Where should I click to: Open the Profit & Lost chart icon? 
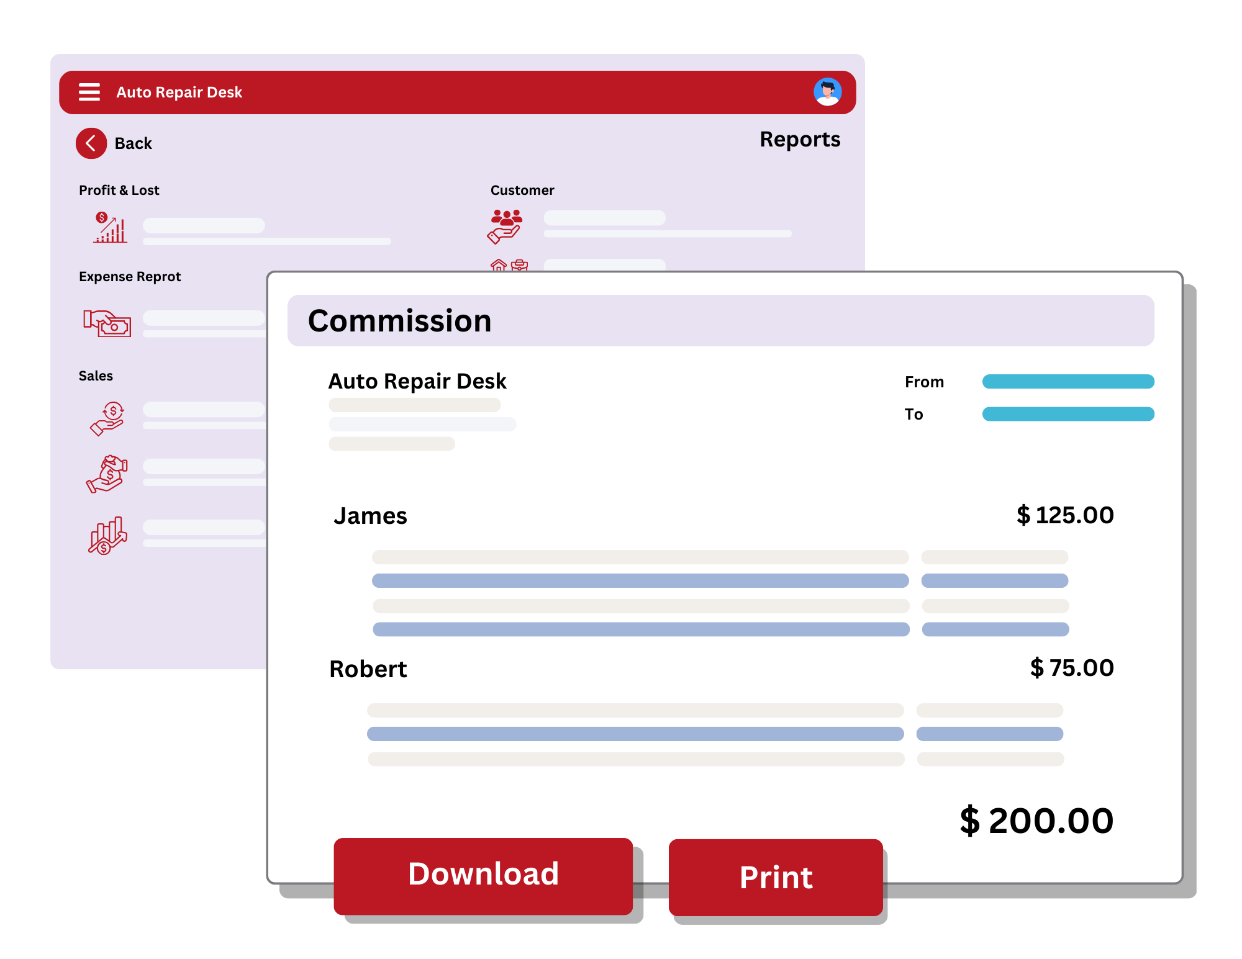pos(110,227)
